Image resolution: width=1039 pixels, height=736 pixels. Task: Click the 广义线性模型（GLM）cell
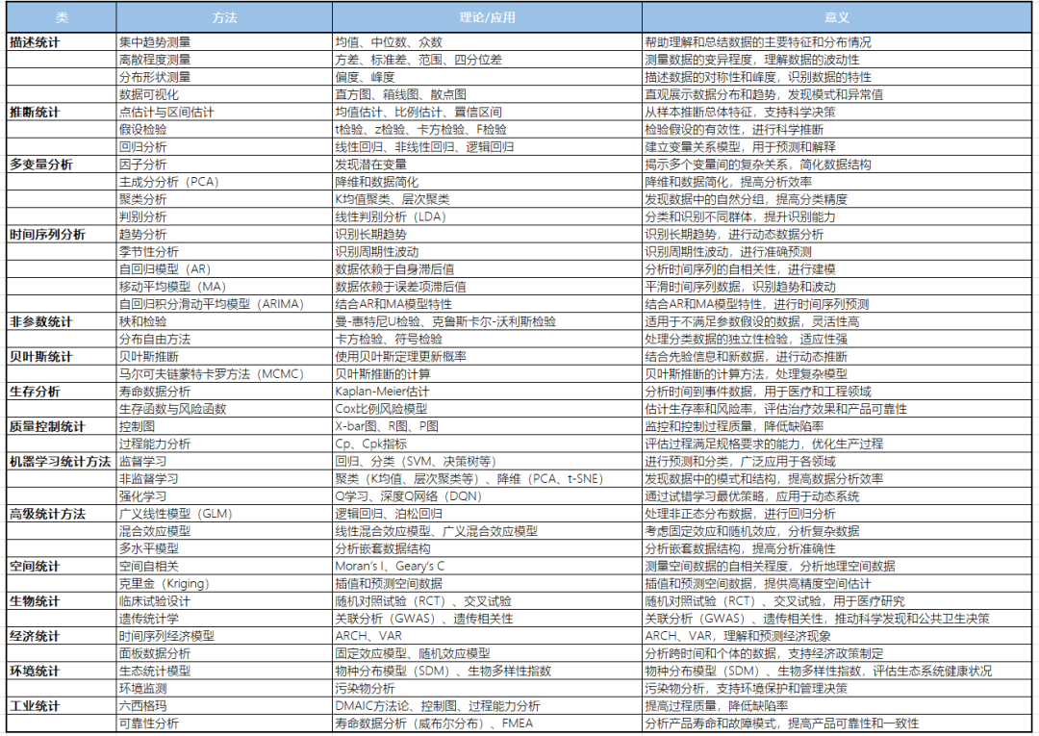tap(224, 514)
